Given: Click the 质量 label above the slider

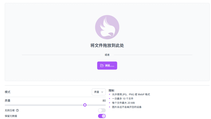Looking at the screenshot, I should coord(8,101).
